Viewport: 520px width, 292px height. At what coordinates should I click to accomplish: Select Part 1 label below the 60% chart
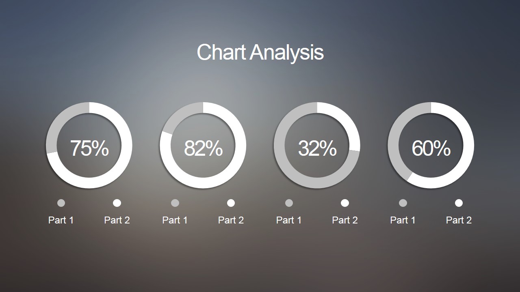pyautogui.click(x=403, y=220)
